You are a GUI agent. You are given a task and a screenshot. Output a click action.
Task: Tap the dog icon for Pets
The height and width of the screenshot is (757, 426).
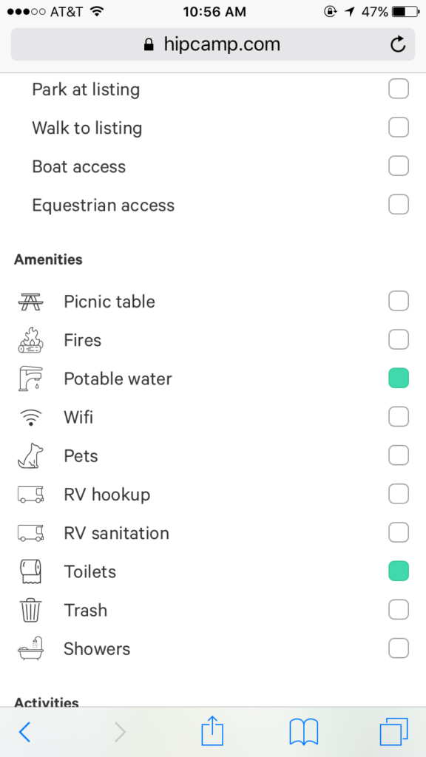pyautogui.click(x=30, y=455)
